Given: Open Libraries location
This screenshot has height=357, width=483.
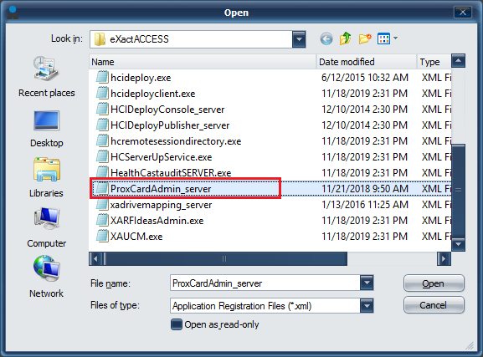Looking at the screenshot, I should pyautogui.click(x=47, y=177).
